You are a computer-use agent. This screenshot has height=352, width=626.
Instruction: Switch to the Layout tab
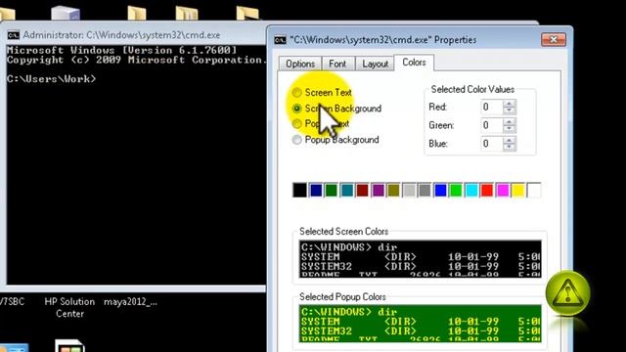point(375,64)
